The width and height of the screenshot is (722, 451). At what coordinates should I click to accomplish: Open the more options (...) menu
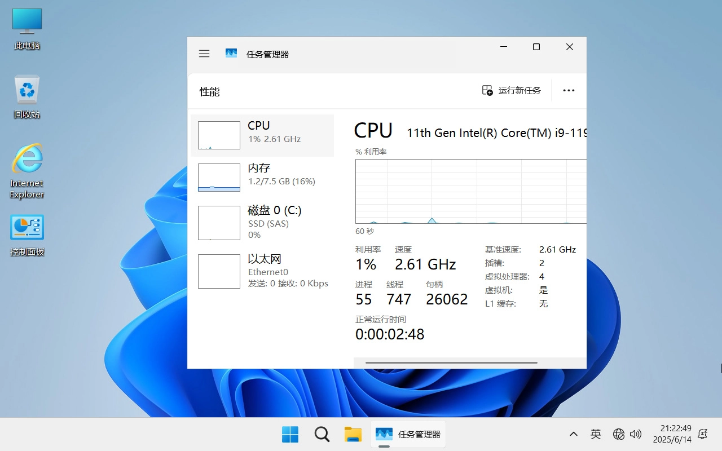pyautogui.click(x=569, y=90)
